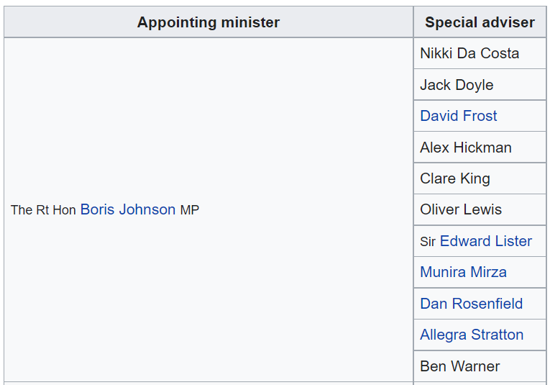Click the word 'Rosenfield' in the adviser list
550x385 pixels.
[x=487, y=304]
